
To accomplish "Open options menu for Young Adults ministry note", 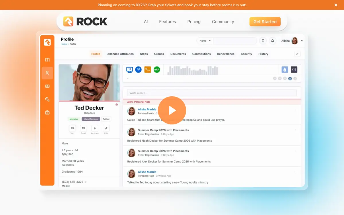I will coord(295,172).
